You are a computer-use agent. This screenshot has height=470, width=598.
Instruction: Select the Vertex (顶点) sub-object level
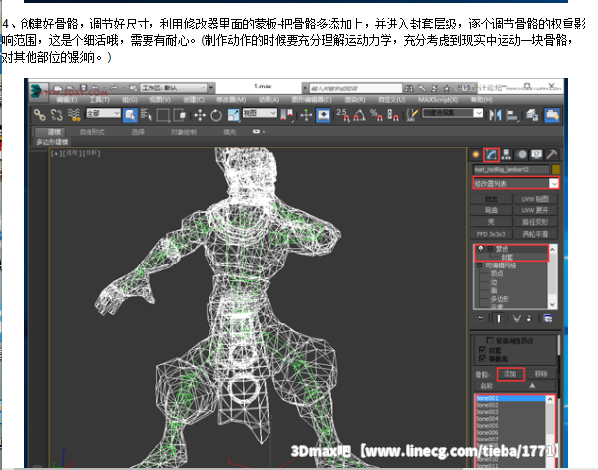[497, 273]
